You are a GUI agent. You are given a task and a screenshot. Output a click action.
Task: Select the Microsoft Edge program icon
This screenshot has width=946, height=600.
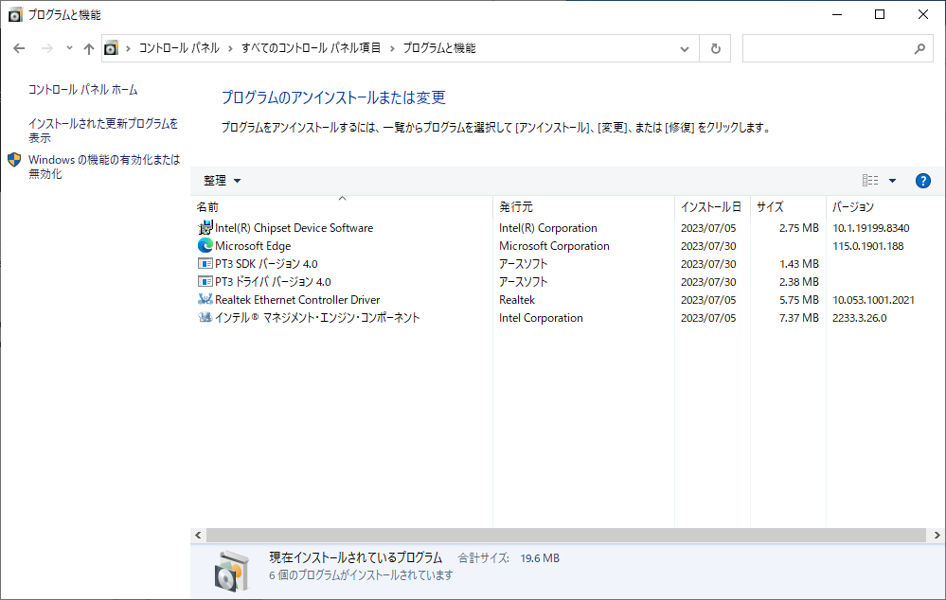[x=205, y=245]
